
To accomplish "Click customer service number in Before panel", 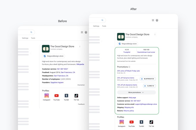I will [x=63, y=69].
